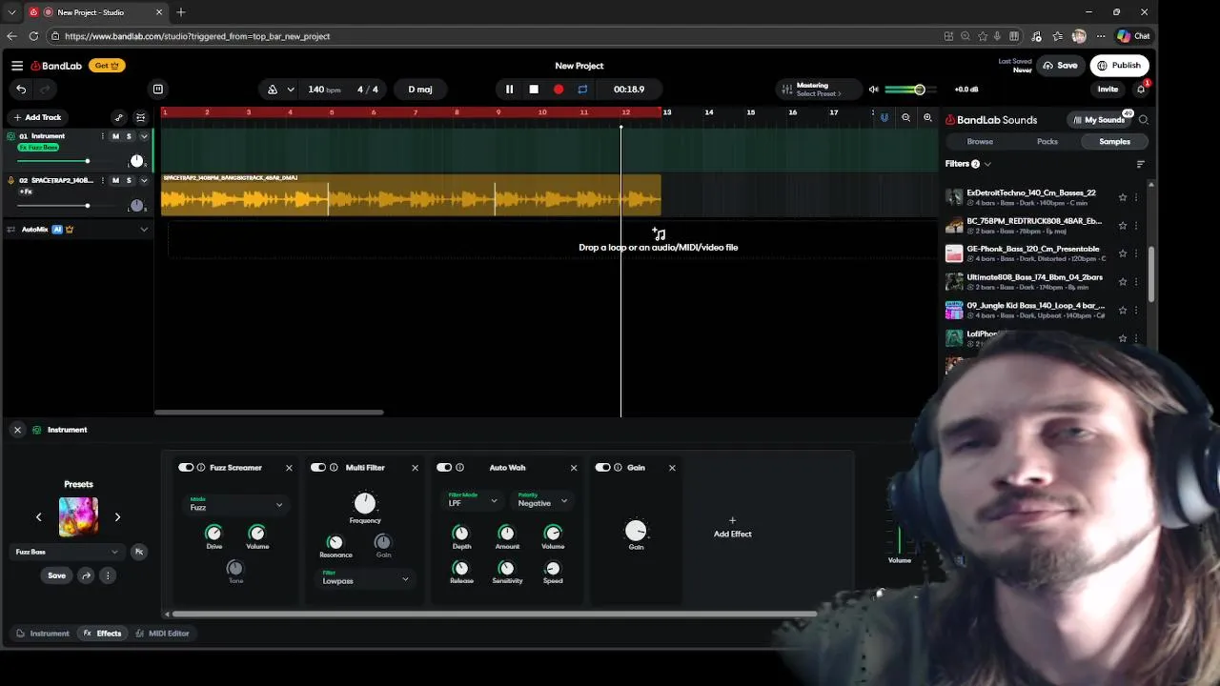Select the previous preset arrow
Image resolution: width=1220 pixels, height=686 pixels.
pyautogui.click(x=39, y=517)
